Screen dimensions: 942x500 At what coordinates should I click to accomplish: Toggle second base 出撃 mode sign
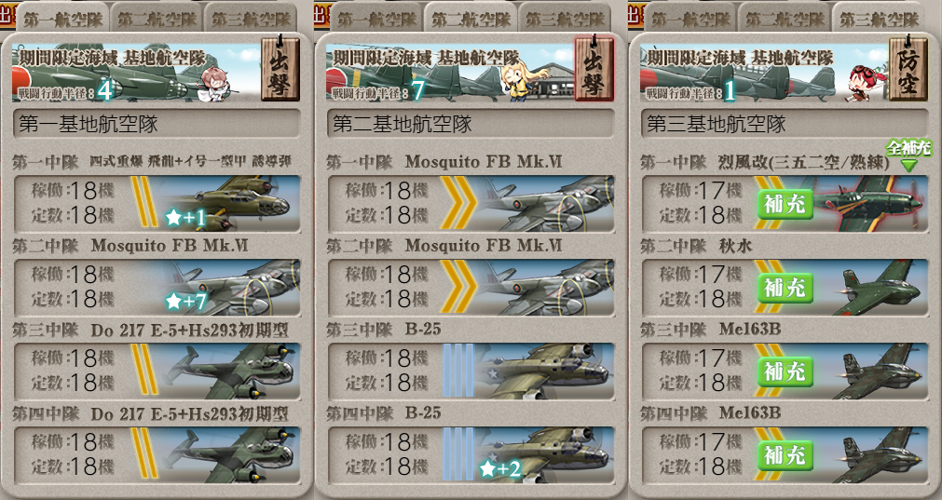pyautogui.click(x=594, y=68)
